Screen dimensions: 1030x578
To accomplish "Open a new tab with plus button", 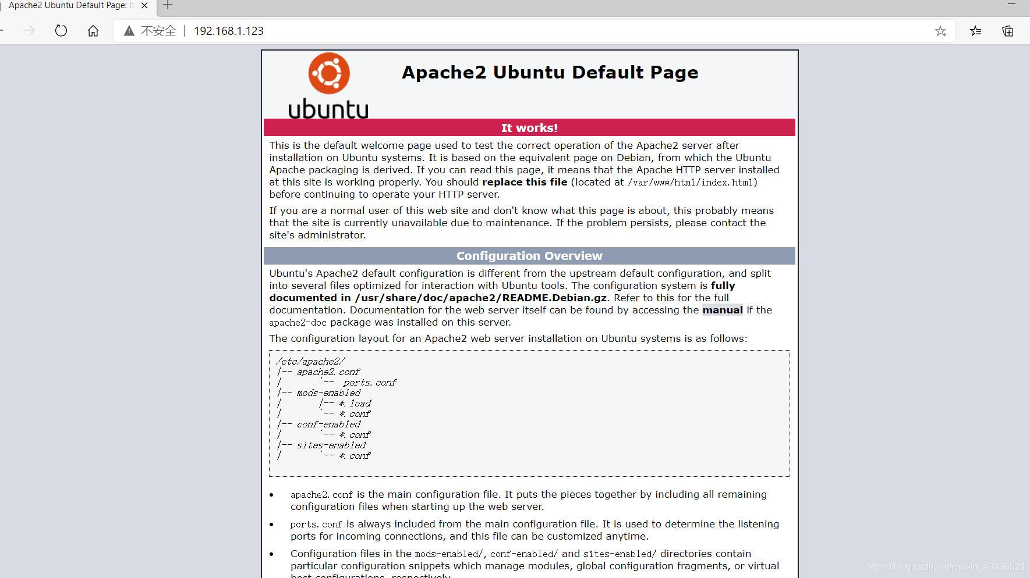I will pos(168,6).
